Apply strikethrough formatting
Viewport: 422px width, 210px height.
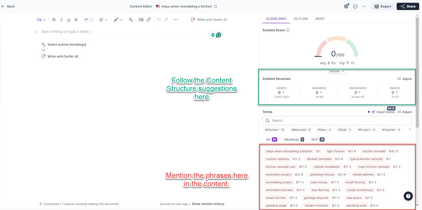pyautogui.click(x=76, y=19)
